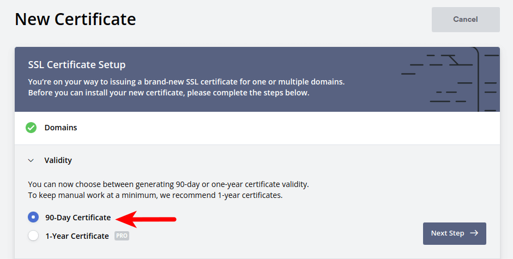Viewport: 513px width, 259px height.
Task: Click the green checkmark icon beside Domains
Action: click(x=31, y=128)
